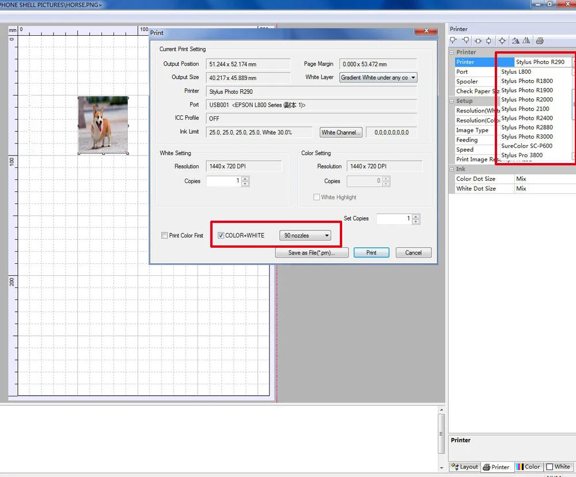The image size is (576, 477).
Task: Click the first alignment icon with down arrow
Action: 454,40
